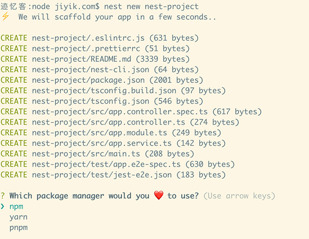Click the nest-cli.json file path
Viewport: 309px width, 239px height.
(91, 70)
